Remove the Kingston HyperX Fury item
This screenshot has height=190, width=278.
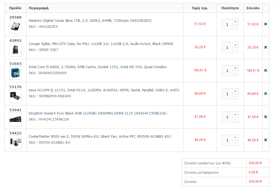coord(265,117)
